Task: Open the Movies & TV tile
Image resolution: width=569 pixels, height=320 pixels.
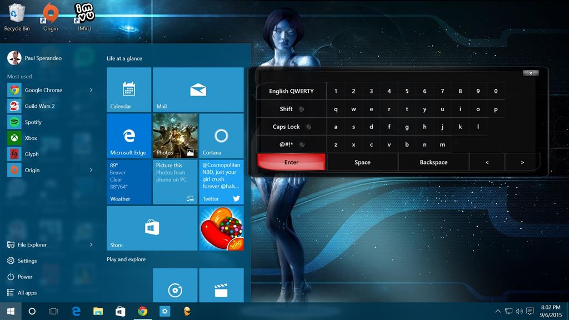Action: coord(221,286)
